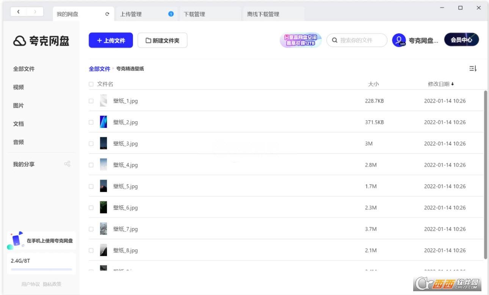Switch to the 上传管理 tab
The height and width of the screenshot is (295, 489).
click(x=146, y=14)
